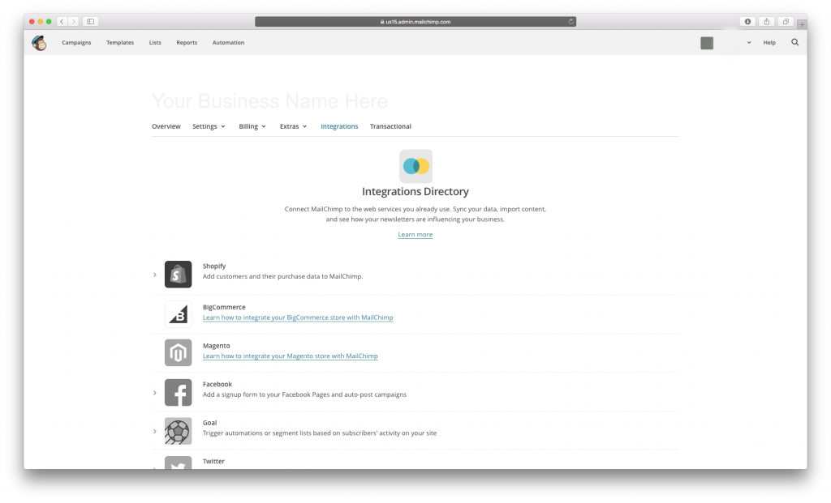Open the Billing dropdown

pyautogui.click(x=252, y=126)
